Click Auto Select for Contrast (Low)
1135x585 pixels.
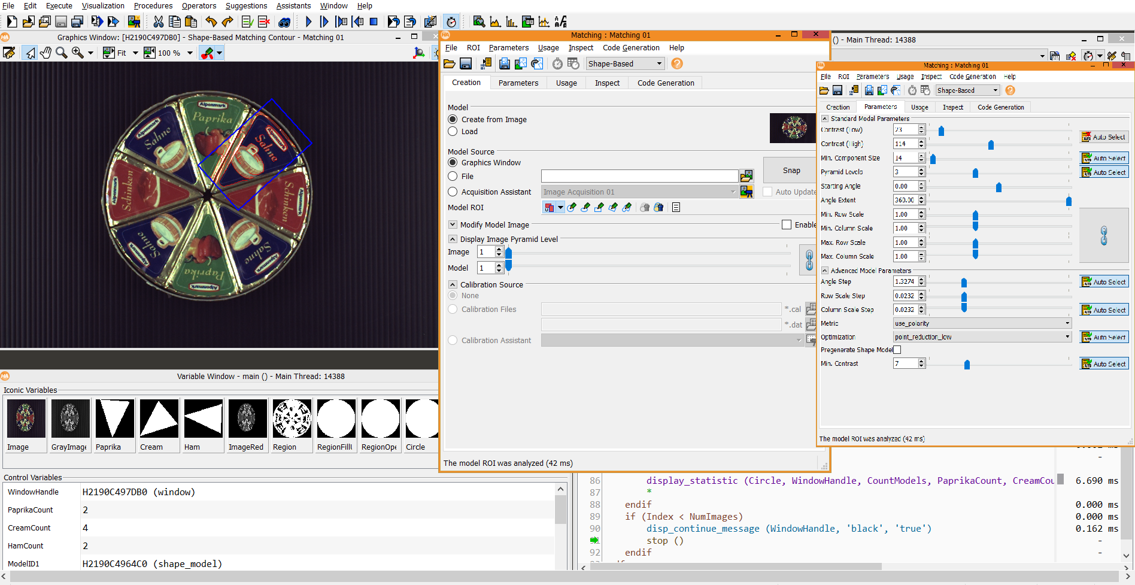tap(1104, 137)
